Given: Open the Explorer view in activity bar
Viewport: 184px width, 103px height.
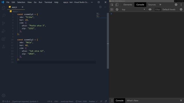Looking at the screenshot, I should 3,8.
